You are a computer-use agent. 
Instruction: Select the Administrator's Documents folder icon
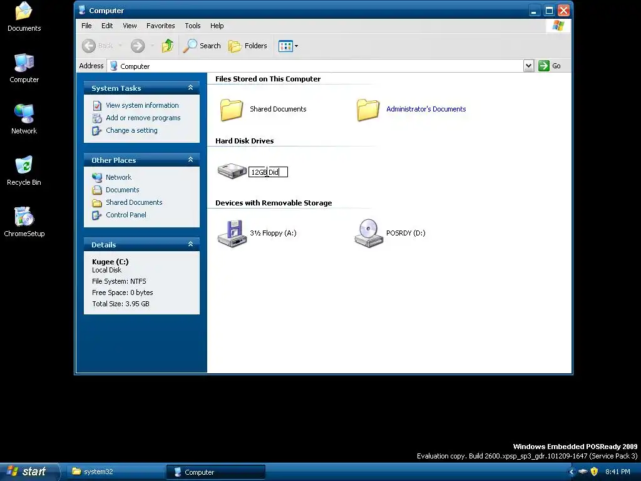point(368,110)
